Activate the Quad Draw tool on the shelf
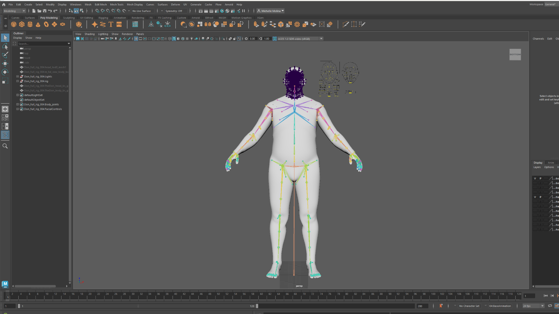The height and width of the screenshot is (314, 559). (362, 24)
